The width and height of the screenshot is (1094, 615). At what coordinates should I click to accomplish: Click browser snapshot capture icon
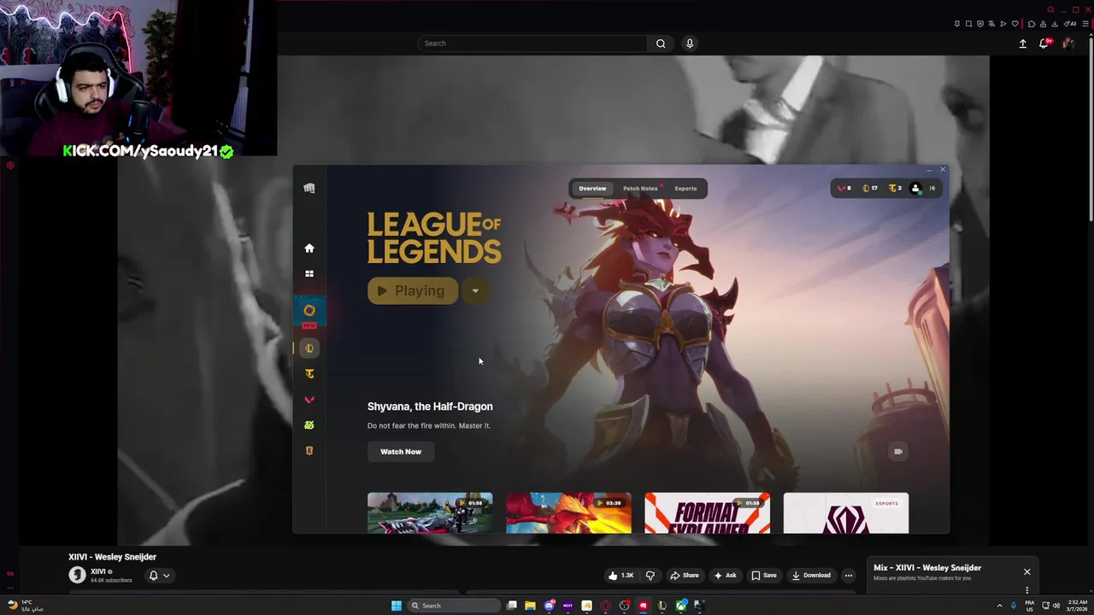pyautogui.click(x=968, y=24)
